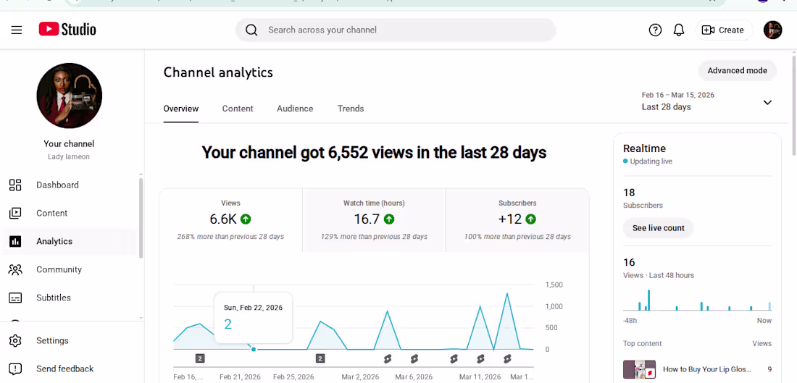Viewport: 797px width, 383px height.
Task: Click the green up arrow next to 16.7 watch time
Action: tap(389, 219)
